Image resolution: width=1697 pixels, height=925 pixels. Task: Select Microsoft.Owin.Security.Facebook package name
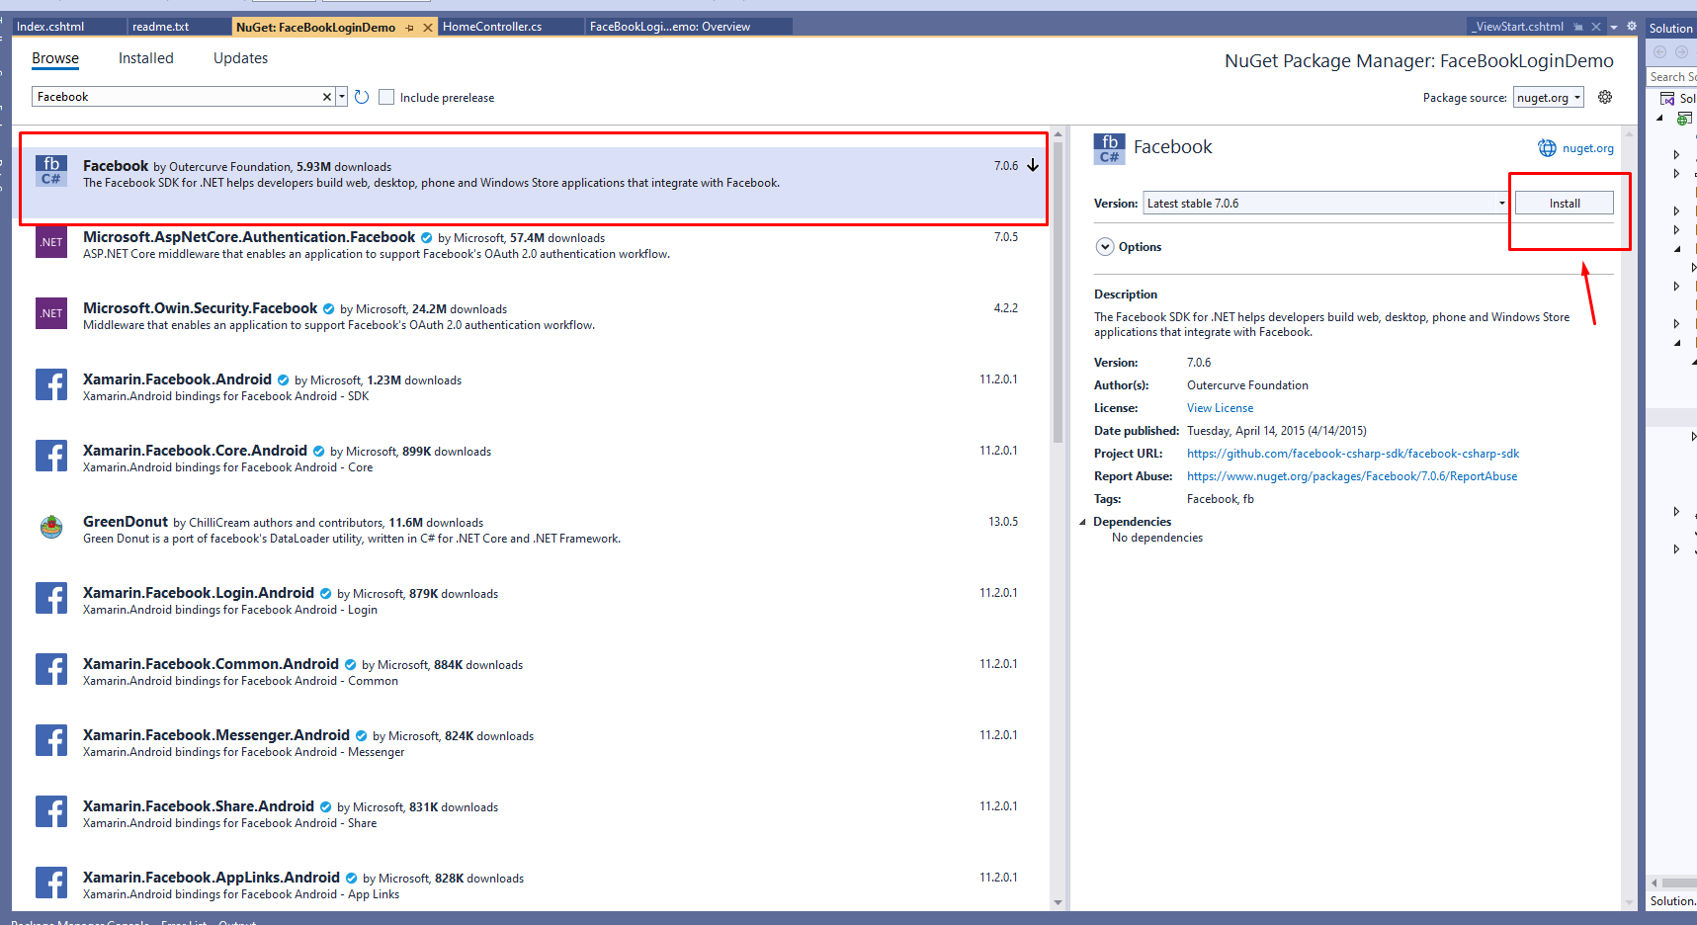click(201, 308)
